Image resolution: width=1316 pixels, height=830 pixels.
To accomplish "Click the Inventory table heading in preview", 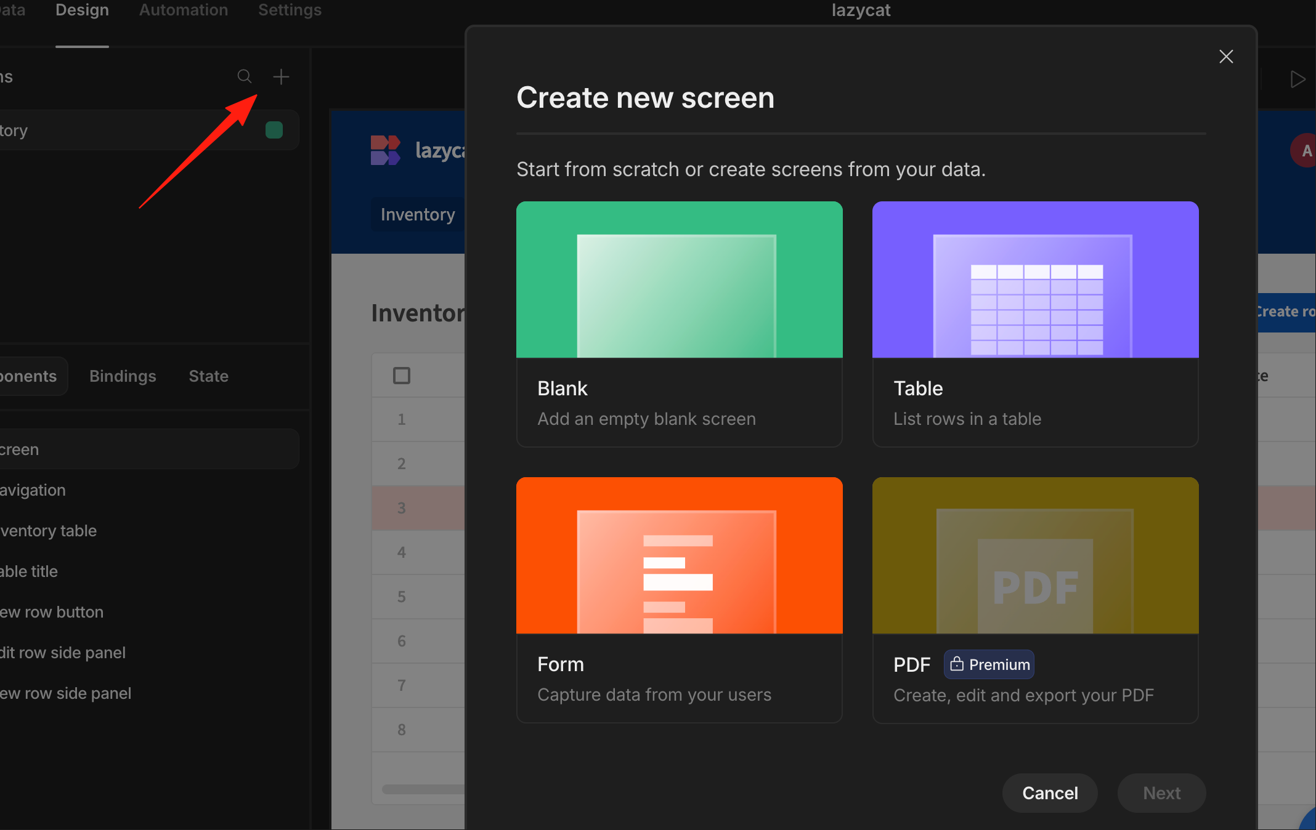I will coord(418,313).
